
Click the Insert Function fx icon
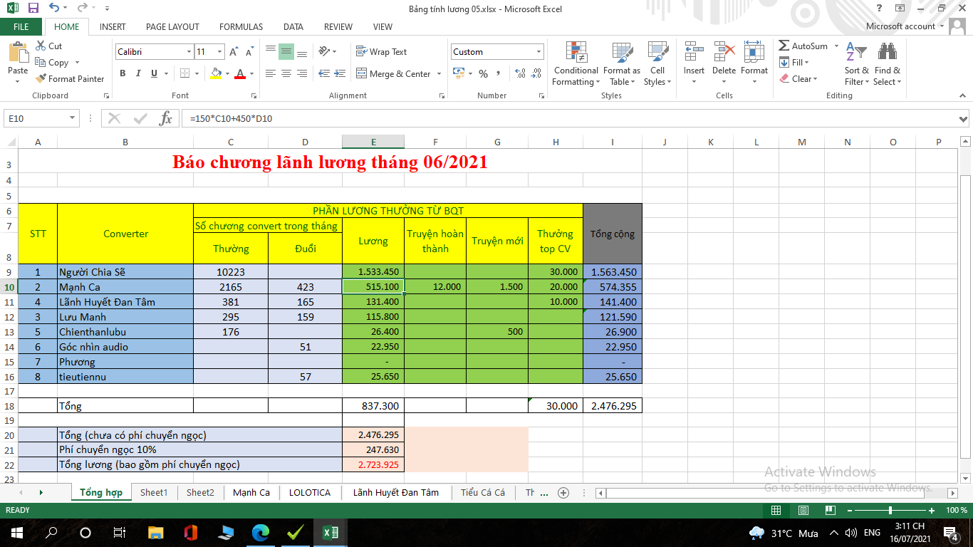[165, 119]
